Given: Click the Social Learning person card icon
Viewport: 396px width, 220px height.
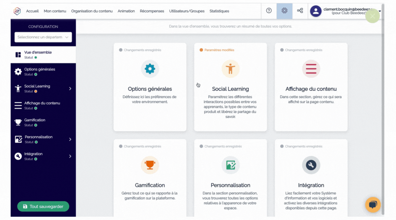Looking at the screenshot, I should tap(230, 69).
